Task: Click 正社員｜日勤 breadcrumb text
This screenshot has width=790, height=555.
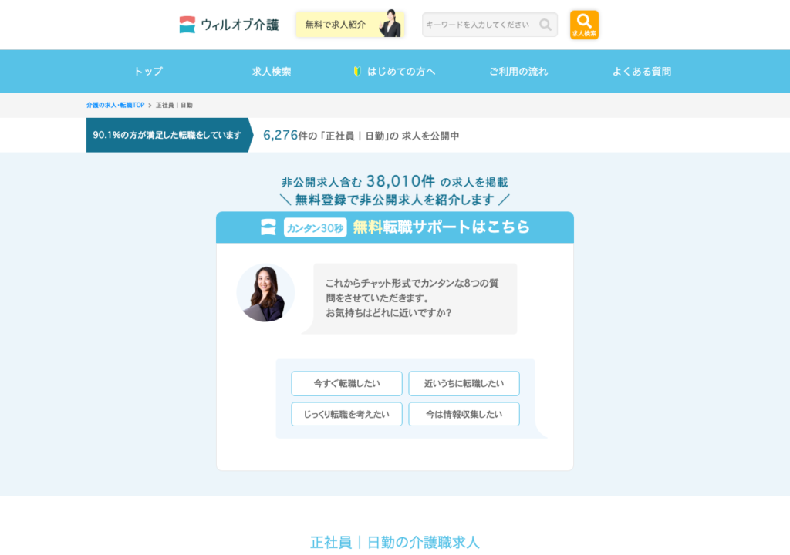Action: 174,106
